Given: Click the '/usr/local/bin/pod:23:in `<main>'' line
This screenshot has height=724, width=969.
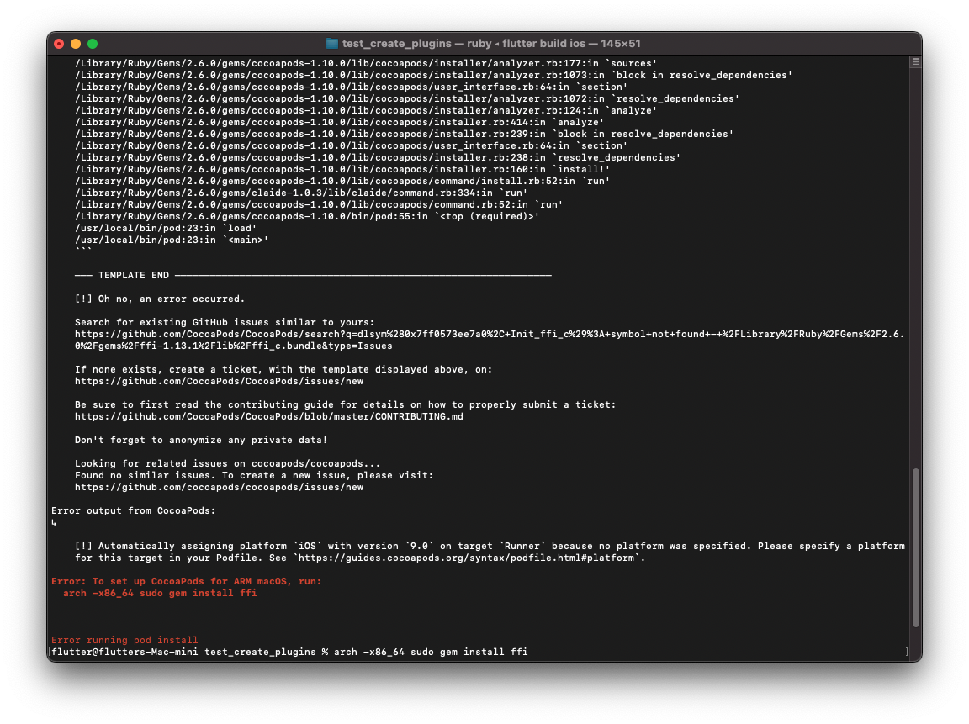Looking at the screenshot, I should coord(172,240).
